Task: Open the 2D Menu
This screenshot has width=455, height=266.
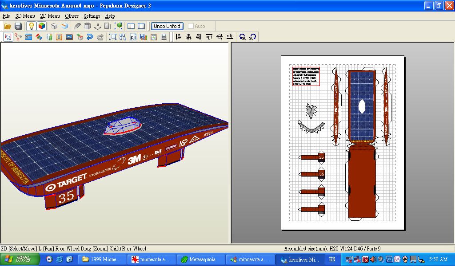Action: coord(50,16)
